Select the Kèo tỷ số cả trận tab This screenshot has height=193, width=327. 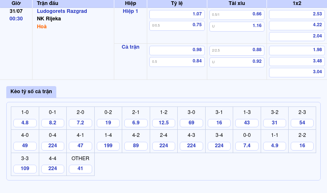[31, 92]
